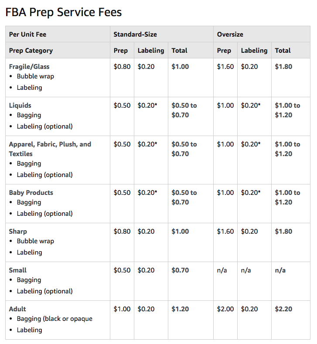Click the Small category label
This screenshot has width=317, height=344.
pyautogui.click(x=18, y=270)
